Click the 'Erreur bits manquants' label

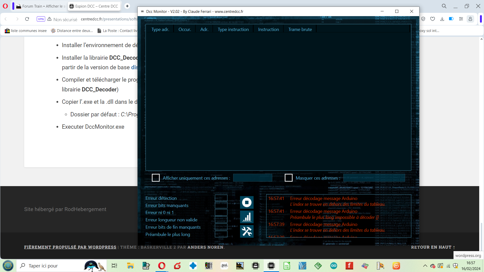coord(167,206)
